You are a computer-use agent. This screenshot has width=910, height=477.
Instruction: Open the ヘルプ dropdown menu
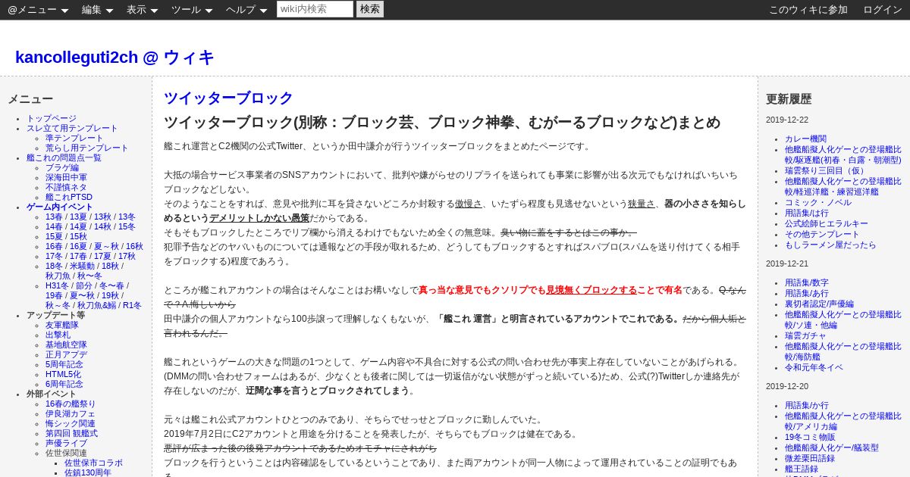click(x=246, y=10)
